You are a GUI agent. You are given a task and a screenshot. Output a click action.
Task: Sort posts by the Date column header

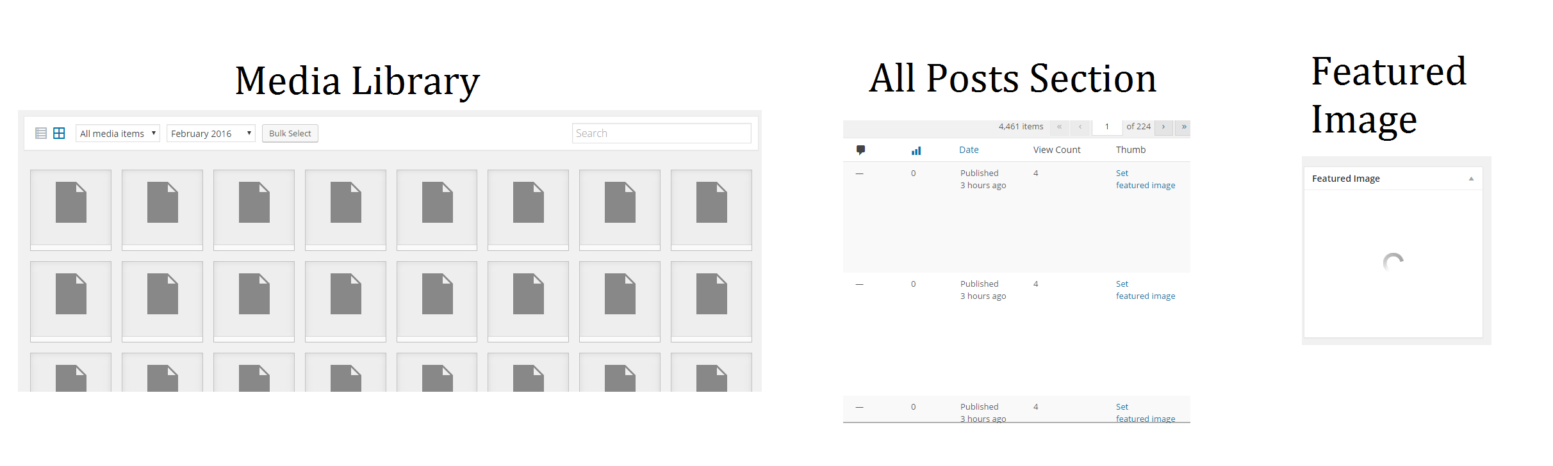[x=969, y=150]
